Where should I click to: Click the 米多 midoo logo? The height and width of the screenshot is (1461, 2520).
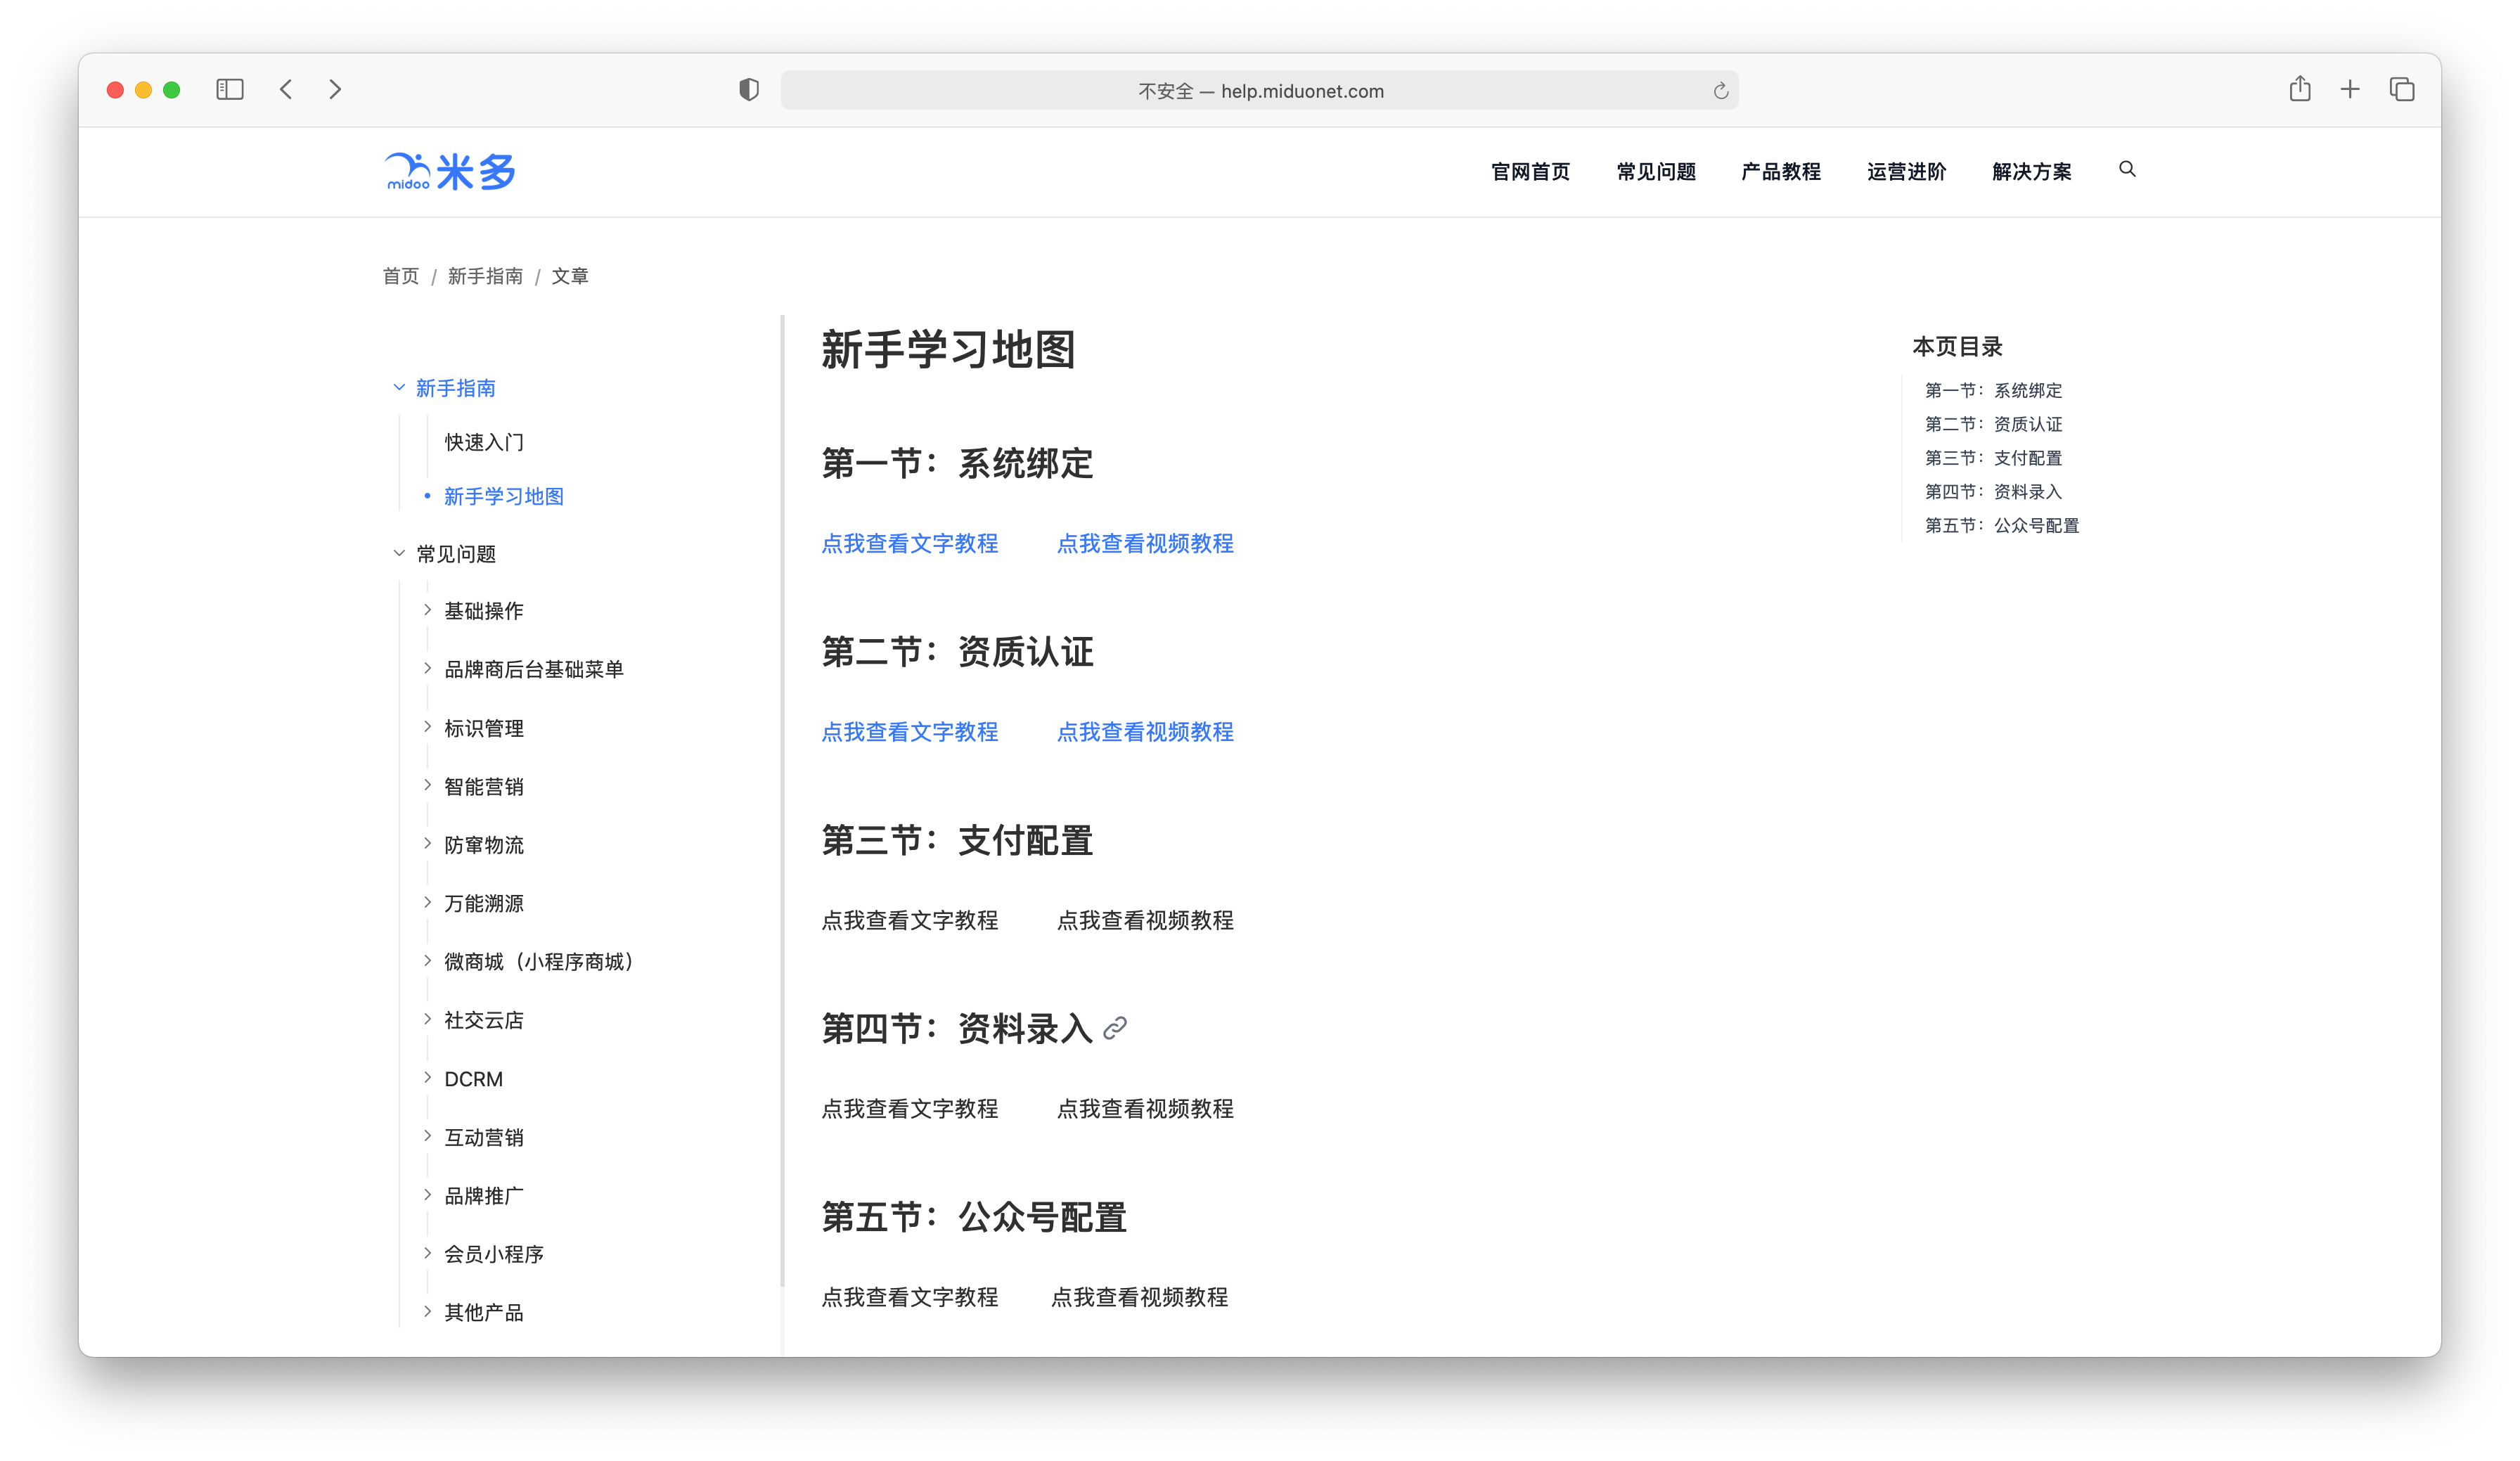pyautogui.click(x=450, y=171)
